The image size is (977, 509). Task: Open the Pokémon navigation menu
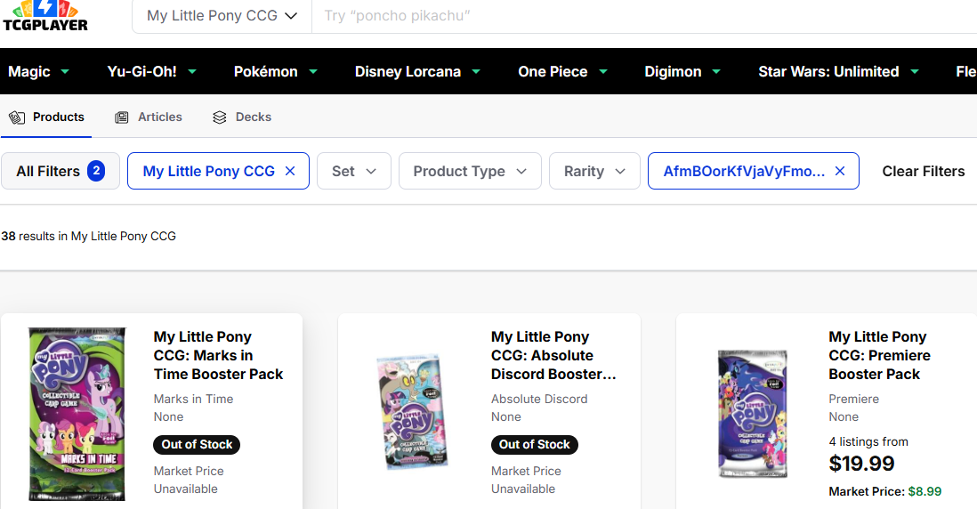(277, 71)
